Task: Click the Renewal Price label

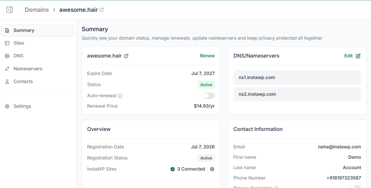Action: 102,106
